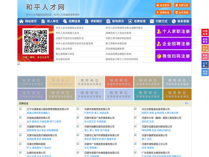The image size is (209, 157).
Task: Open company 河源市星浩广告传媒有限公司
Action: (x=100, y=118)
